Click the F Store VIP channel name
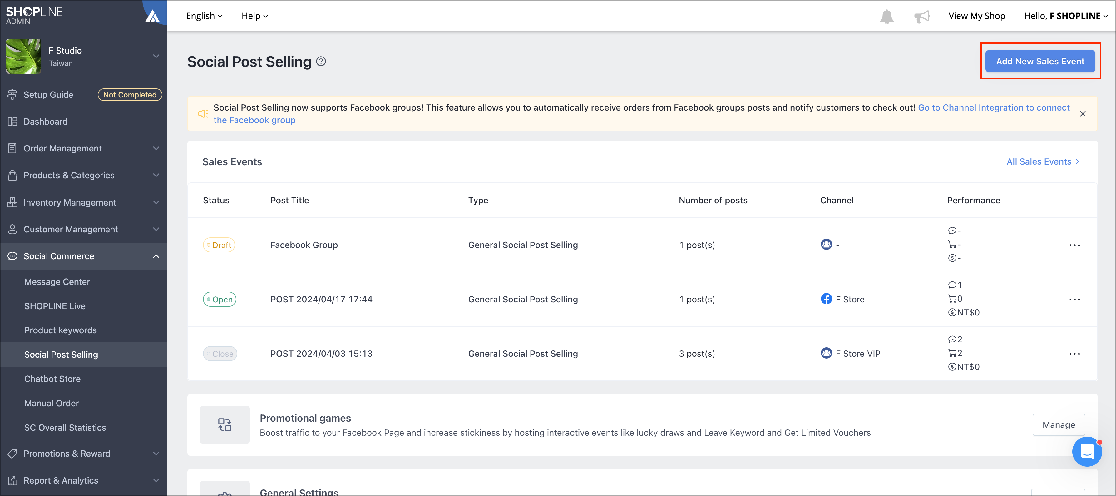 858,354
